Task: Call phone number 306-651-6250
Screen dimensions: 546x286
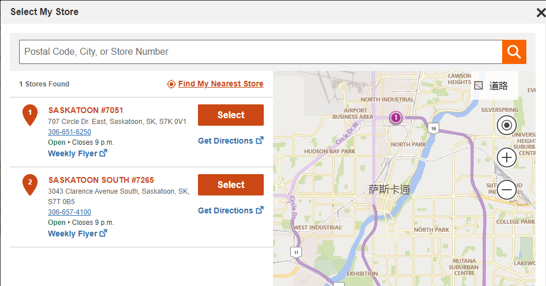Action: 69,132
